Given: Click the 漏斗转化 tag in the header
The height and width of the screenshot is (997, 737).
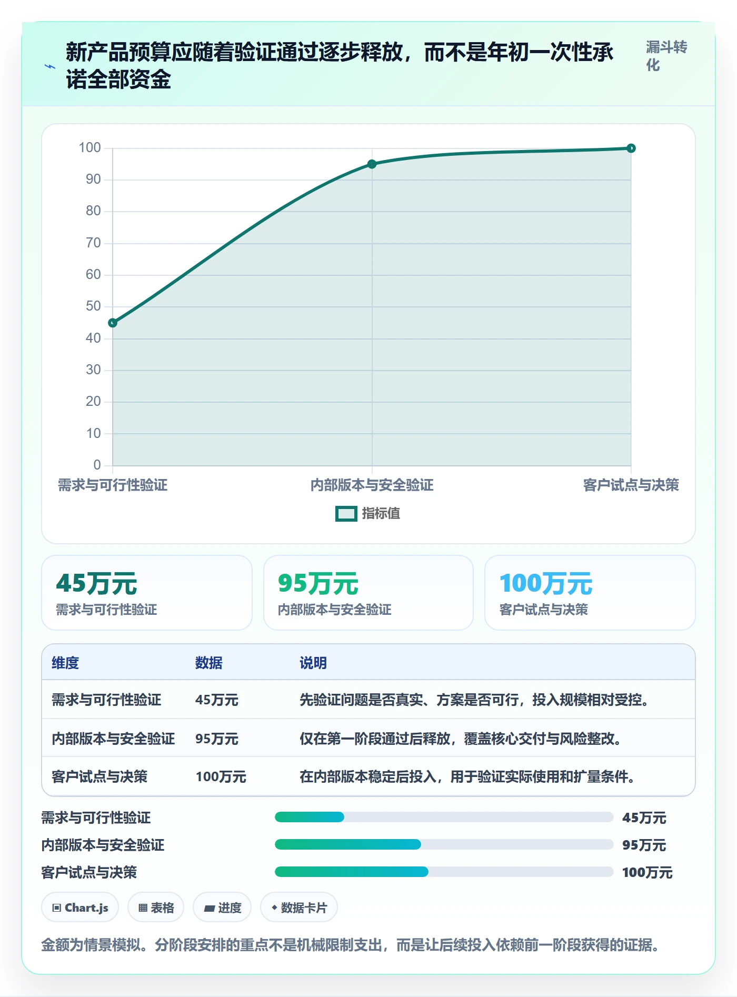Looking at the screenshot, I should [666, 56].
